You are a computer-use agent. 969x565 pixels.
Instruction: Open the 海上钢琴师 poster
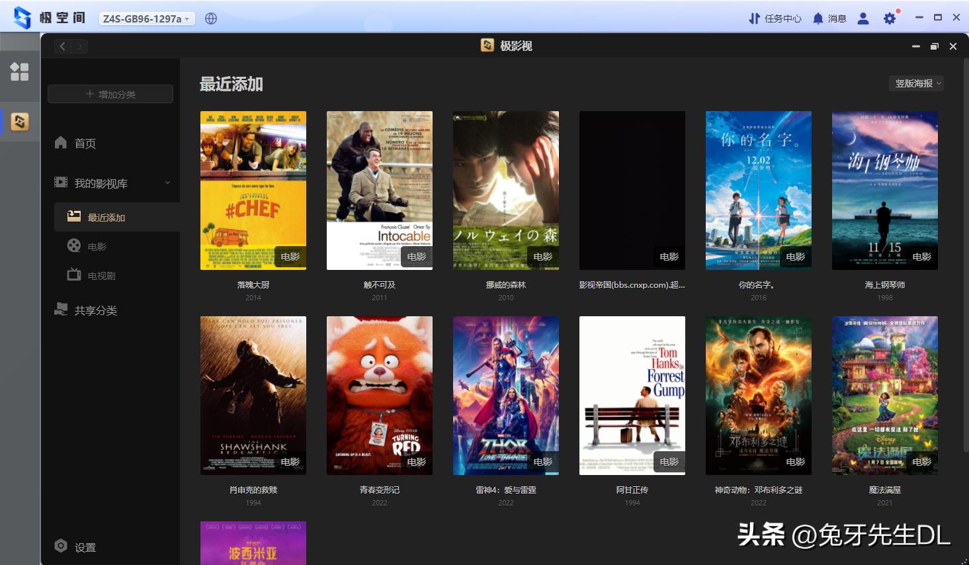pos(885,191)
